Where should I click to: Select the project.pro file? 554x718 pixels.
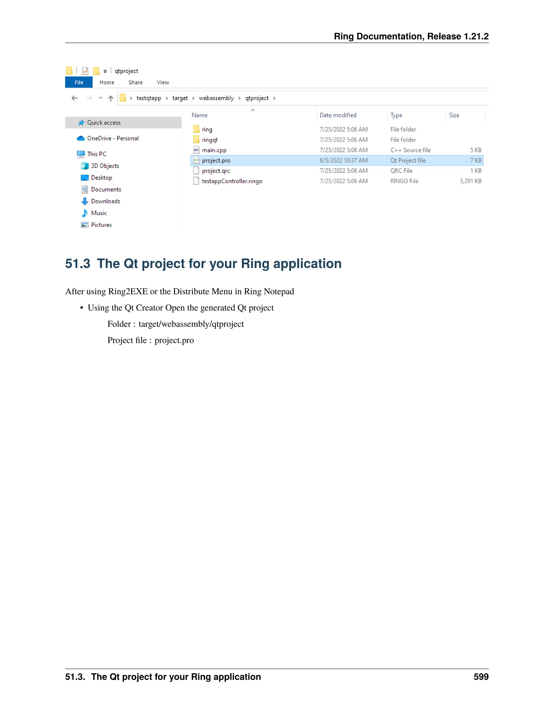tap(216, 160)
